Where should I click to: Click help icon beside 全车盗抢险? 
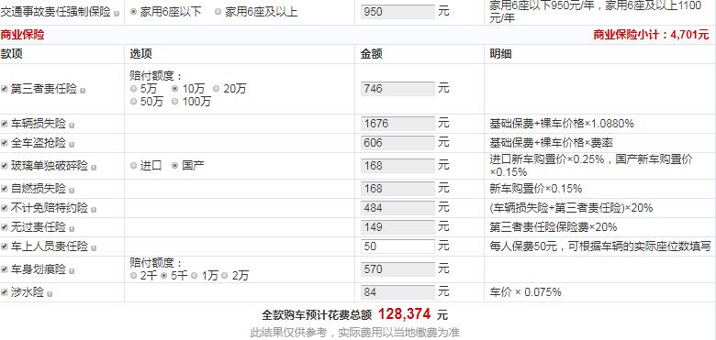72,145
